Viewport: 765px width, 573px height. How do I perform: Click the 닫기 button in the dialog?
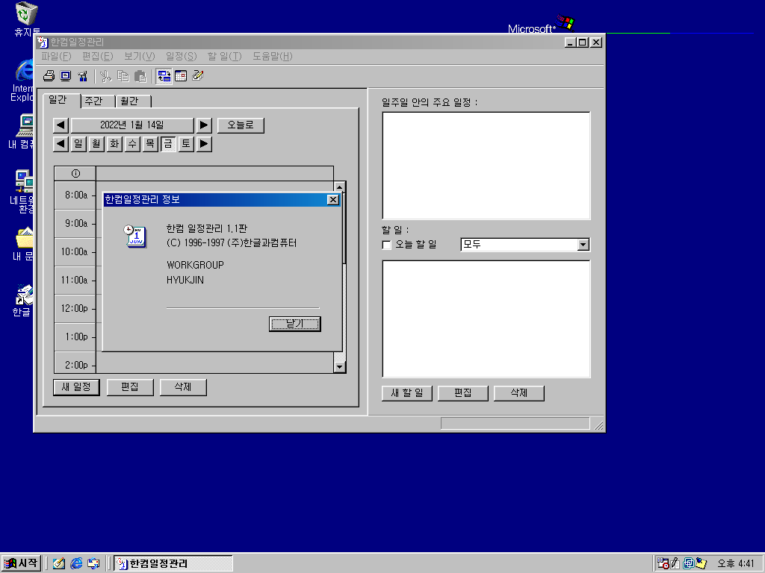294,324
